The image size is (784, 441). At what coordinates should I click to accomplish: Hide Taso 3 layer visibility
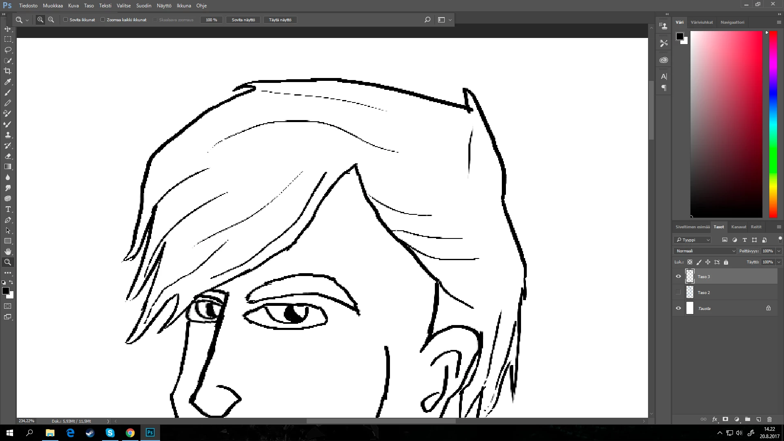pos(678,276)
